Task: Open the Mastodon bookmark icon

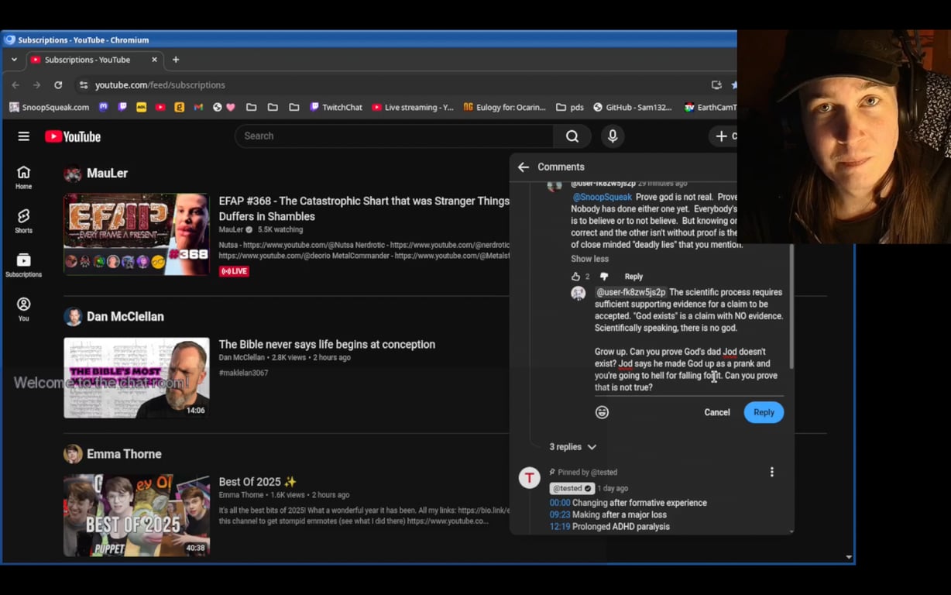Action: pyautogui.click(x=104, y=107)
